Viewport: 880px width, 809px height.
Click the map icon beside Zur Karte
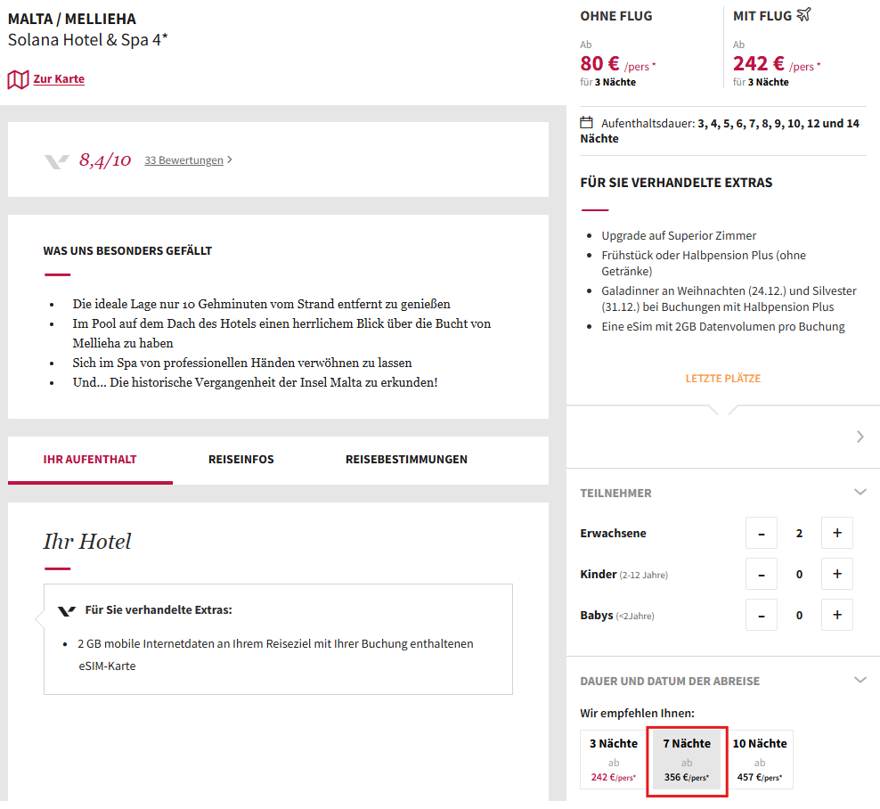click(x=18, y=79)
